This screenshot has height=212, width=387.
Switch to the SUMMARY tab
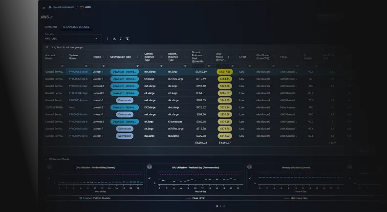coord(51,27)
